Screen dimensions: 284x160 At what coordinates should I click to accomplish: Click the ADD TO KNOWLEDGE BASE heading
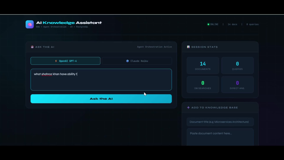215,107
